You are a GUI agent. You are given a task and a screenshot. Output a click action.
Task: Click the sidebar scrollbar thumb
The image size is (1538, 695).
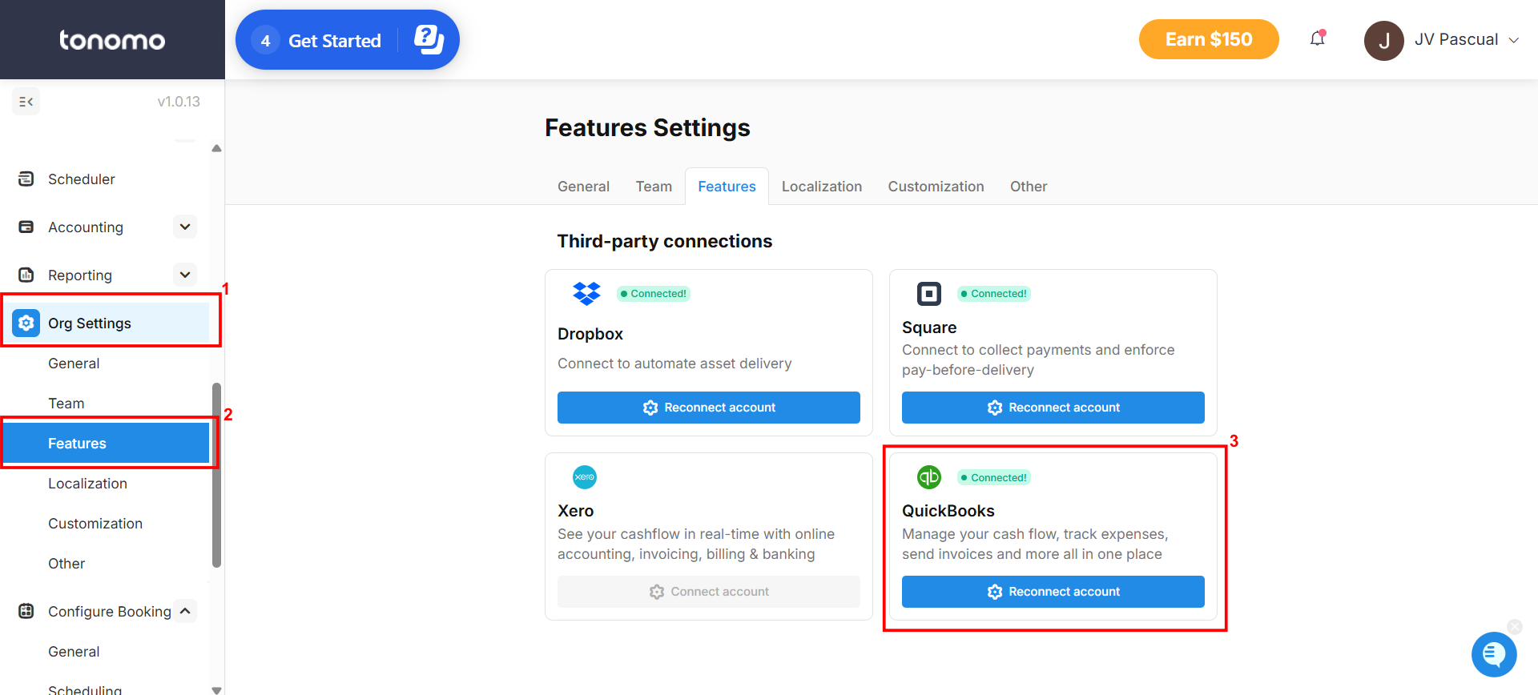(x=216, y=475)
